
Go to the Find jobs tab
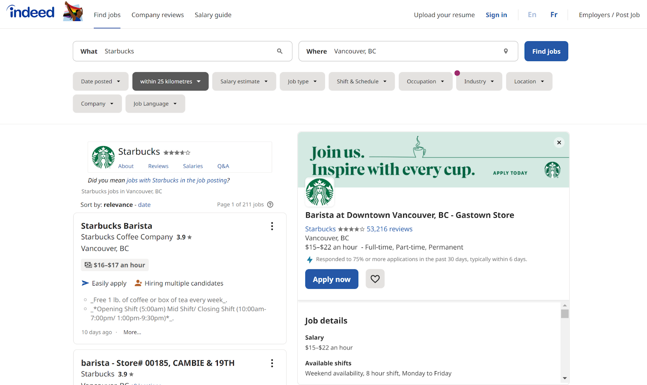pyautogui.click(x=107, y=15)
